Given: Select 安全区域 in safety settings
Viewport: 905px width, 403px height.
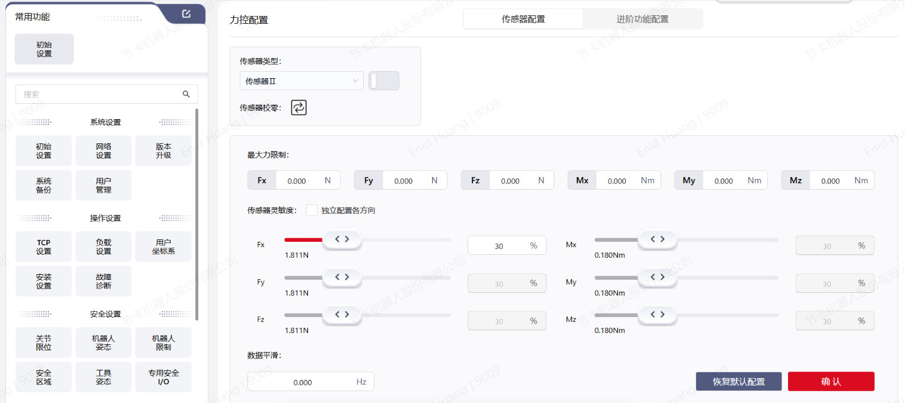Looking at the screenshot, I should (43, 377).
